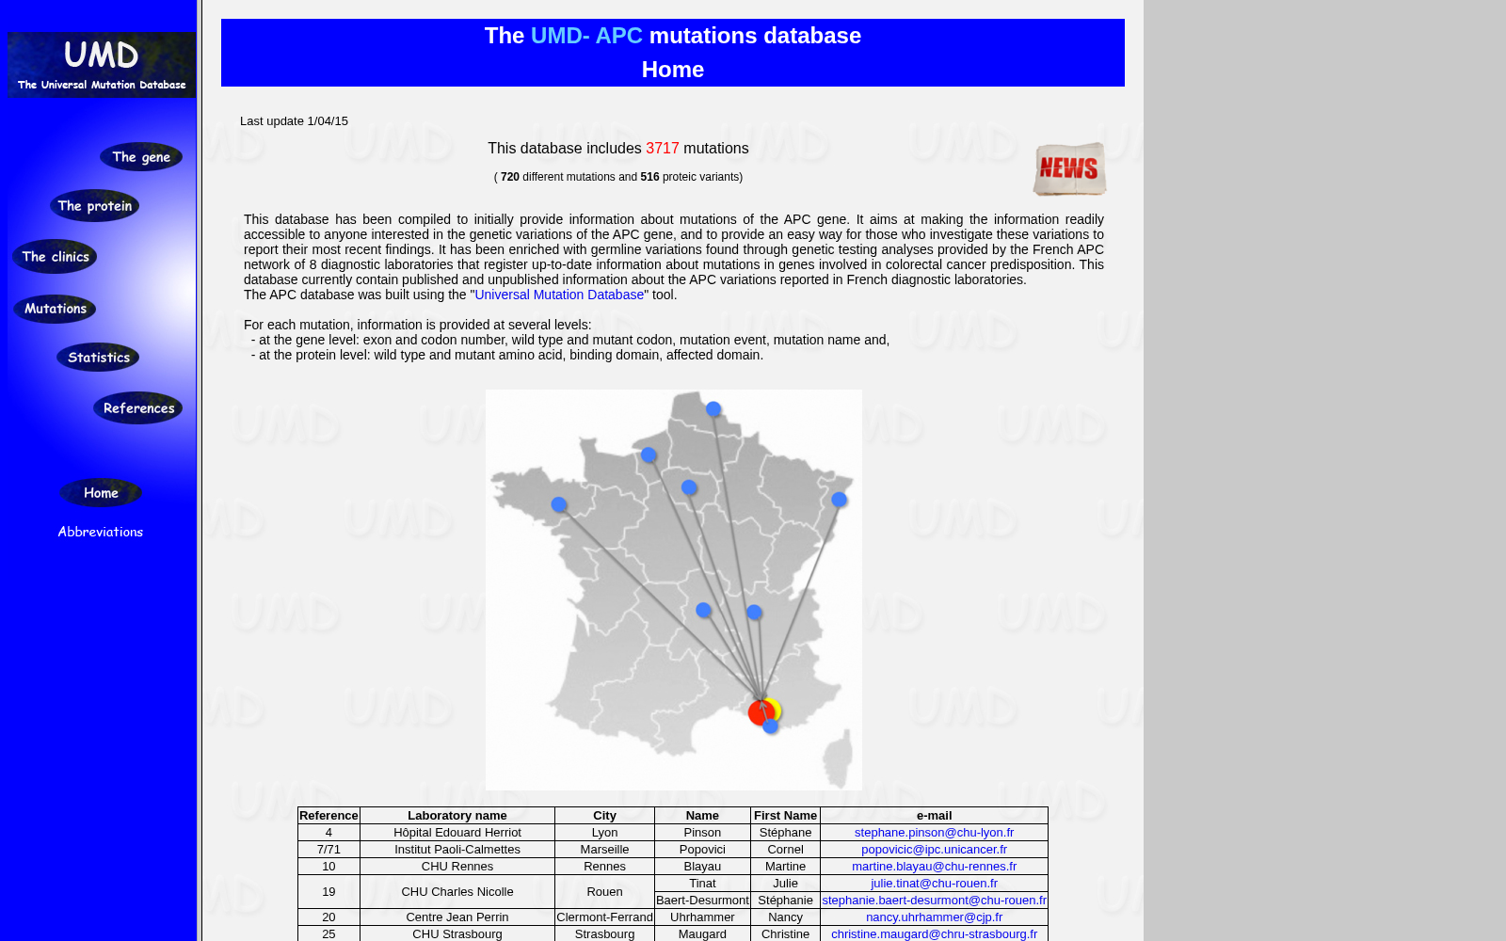Screen dimensions: 1506x941
Task: Click christine.maugard@chru-strasbourg.fr link
Action: click(x=934, y=934)
